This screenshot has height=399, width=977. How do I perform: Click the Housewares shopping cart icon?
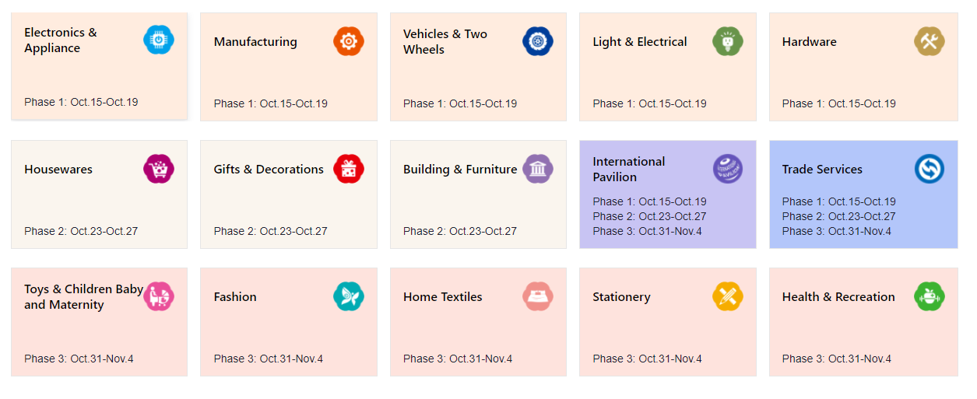click(159, 169)
